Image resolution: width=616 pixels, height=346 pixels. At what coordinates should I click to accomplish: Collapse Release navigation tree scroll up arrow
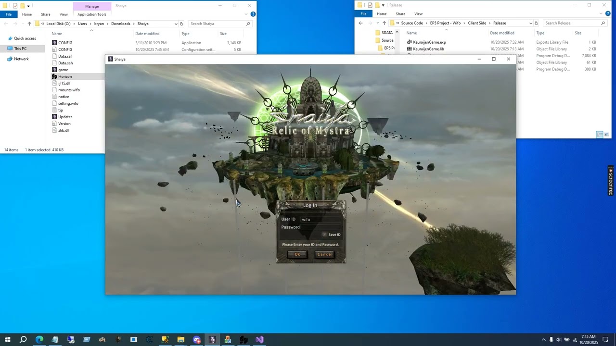tap(397, 32)
